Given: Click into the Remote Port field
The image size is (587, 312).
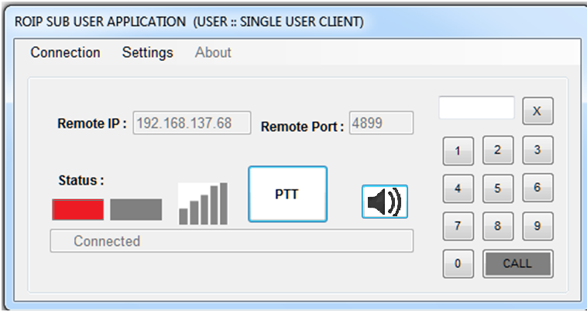Looking at the screenshot, I should (380, 123).
